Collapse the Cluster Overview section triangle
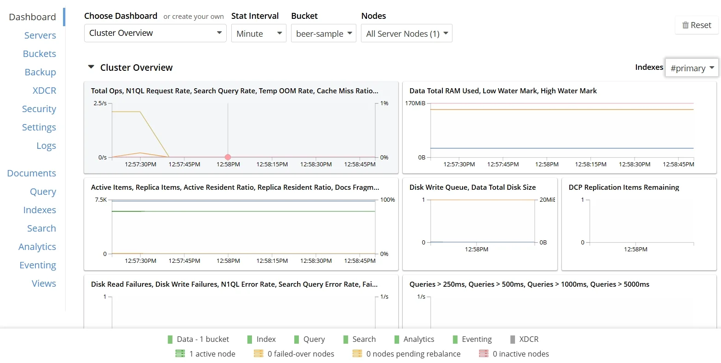 coord(91,67)
